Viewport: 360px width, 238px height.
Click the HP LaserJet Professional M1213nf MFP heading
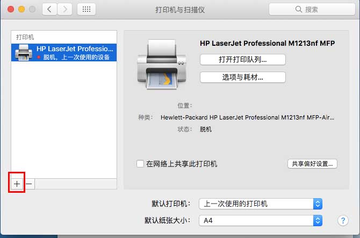click(x=267, y=43)
